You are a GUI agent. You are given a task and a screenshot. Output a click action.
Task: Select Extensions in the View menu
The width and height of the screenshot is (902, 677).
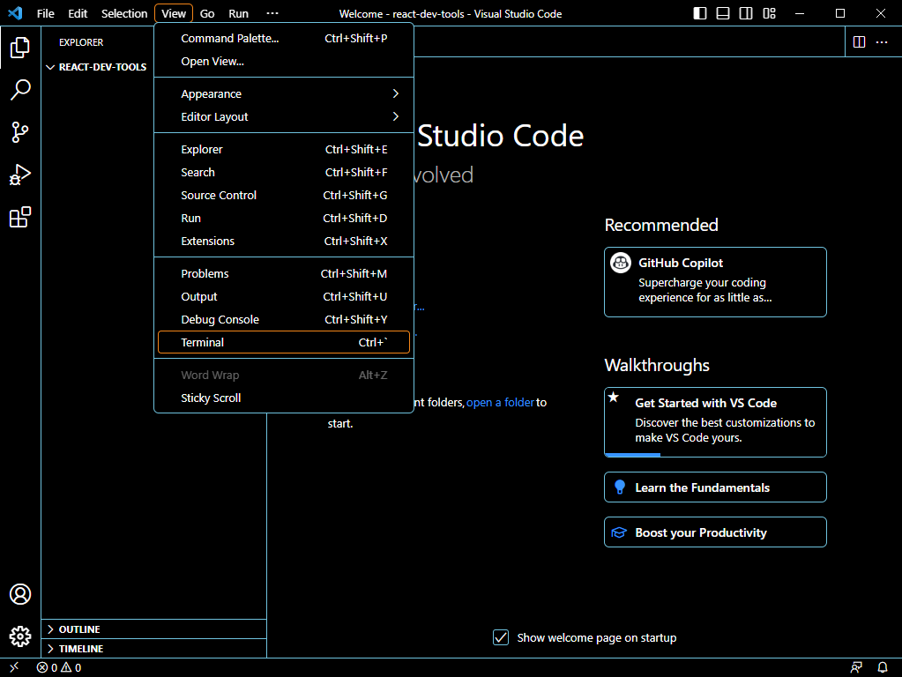[x=284, y=242]
